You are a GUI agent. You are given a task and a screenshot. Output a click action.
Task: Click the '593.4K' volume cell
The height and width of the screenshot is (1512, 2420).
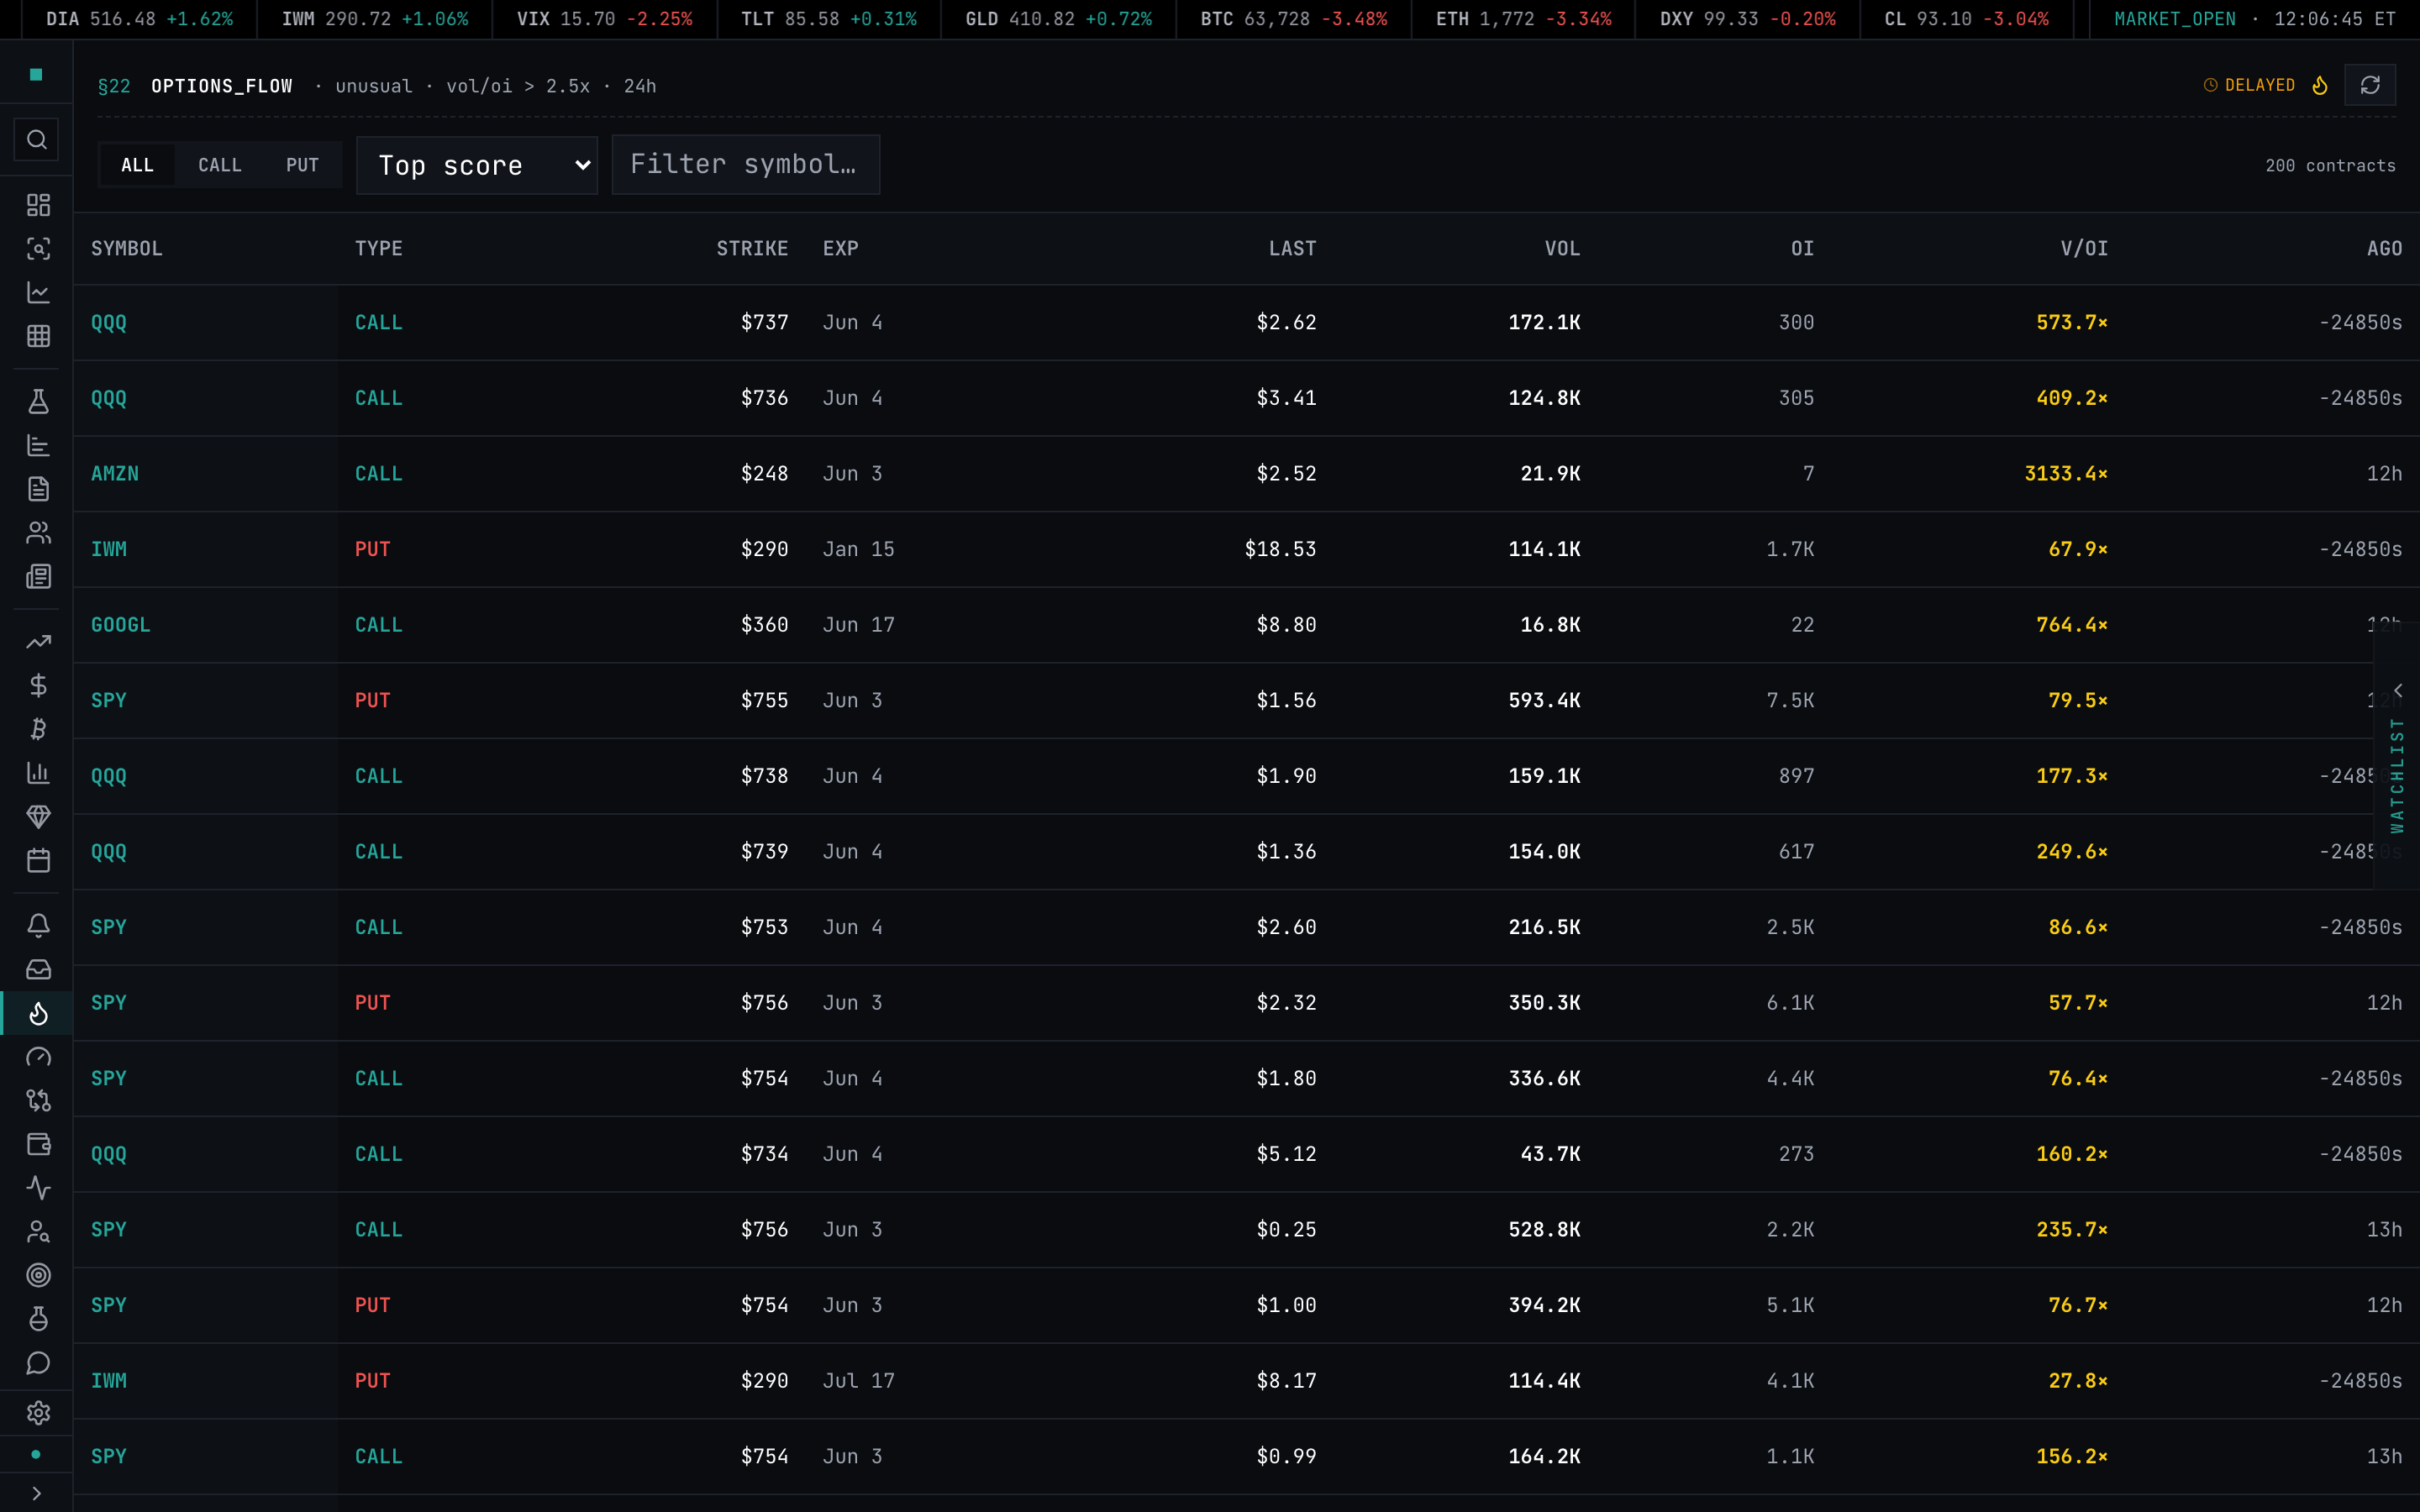(1544, 700)
